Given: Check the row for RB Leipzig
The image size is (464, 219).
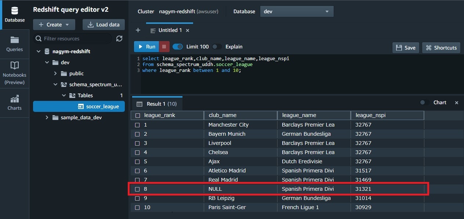Looking at the screenshot, I should coord(137,198).
